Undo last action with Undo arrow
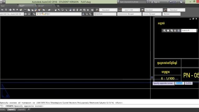 click(x=44, y=10)
